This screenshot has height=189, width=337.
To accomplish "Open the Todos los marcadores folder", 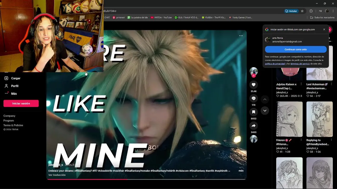I will pos(322,18).
